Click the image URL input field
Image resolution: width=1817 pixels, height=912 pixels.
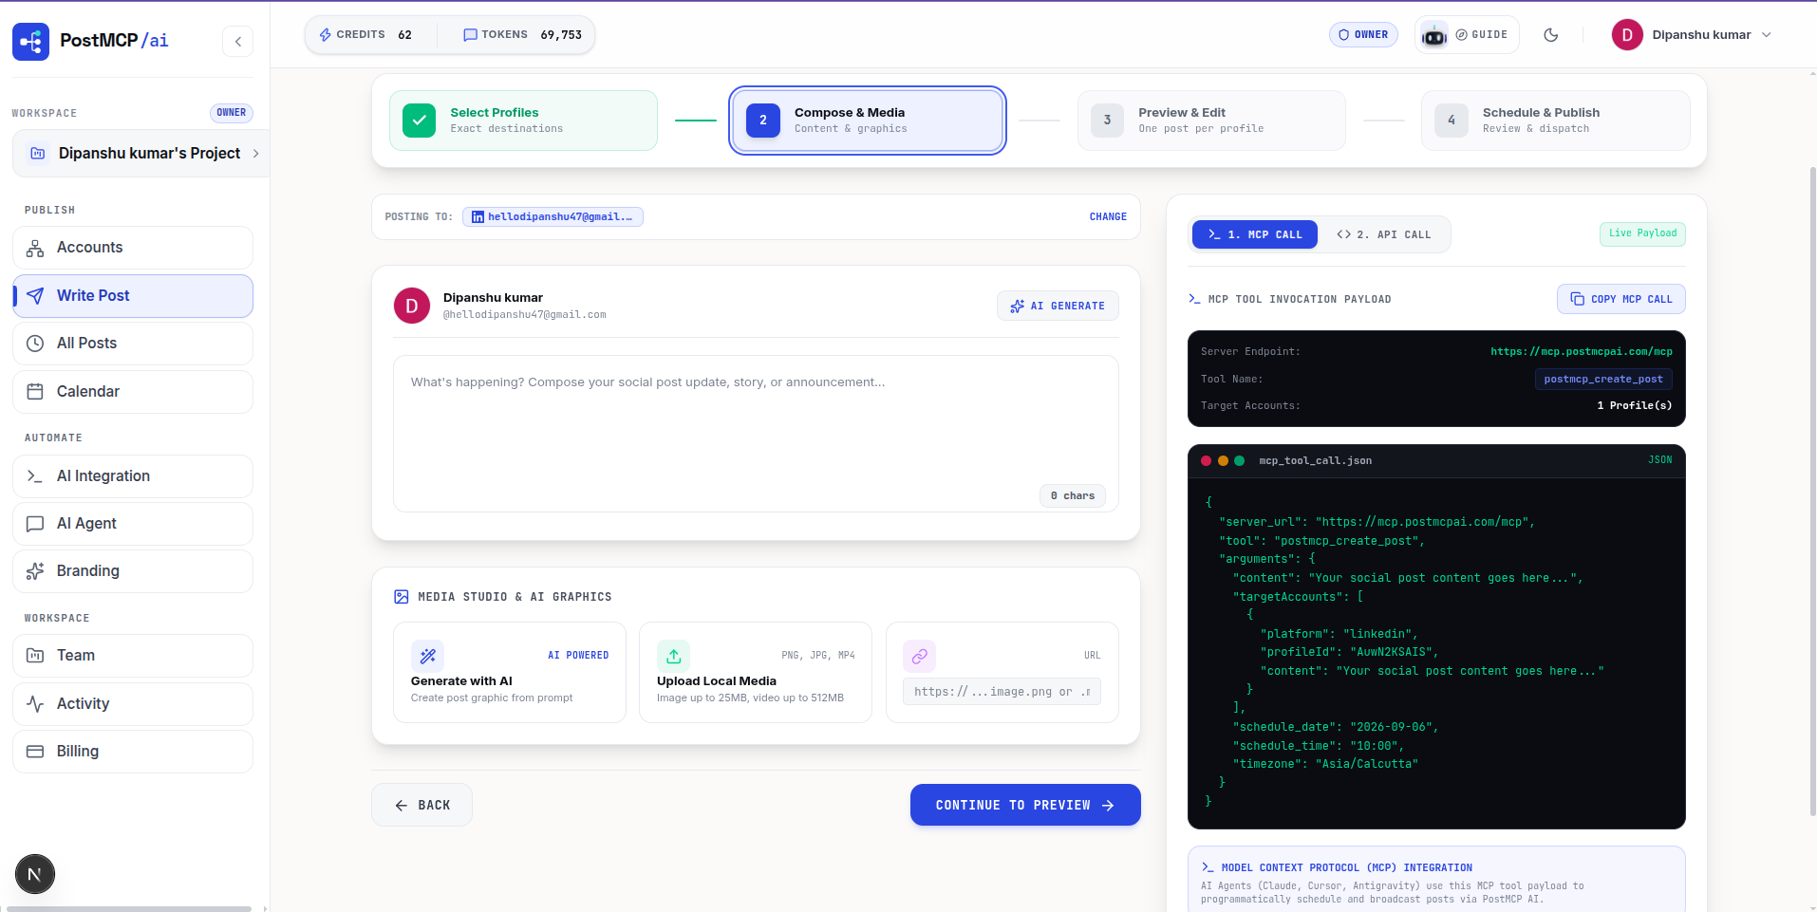[x=1002, y=692]
